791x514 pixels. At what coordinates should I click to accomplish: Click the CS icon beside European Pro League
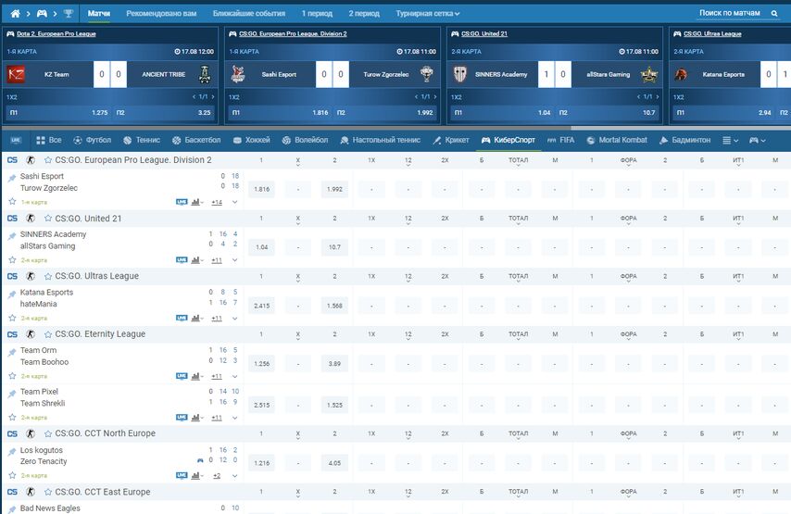12,160
